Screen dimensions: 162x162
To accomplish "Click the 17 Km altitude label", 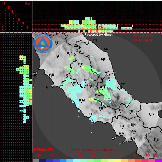I will (4, 3).
